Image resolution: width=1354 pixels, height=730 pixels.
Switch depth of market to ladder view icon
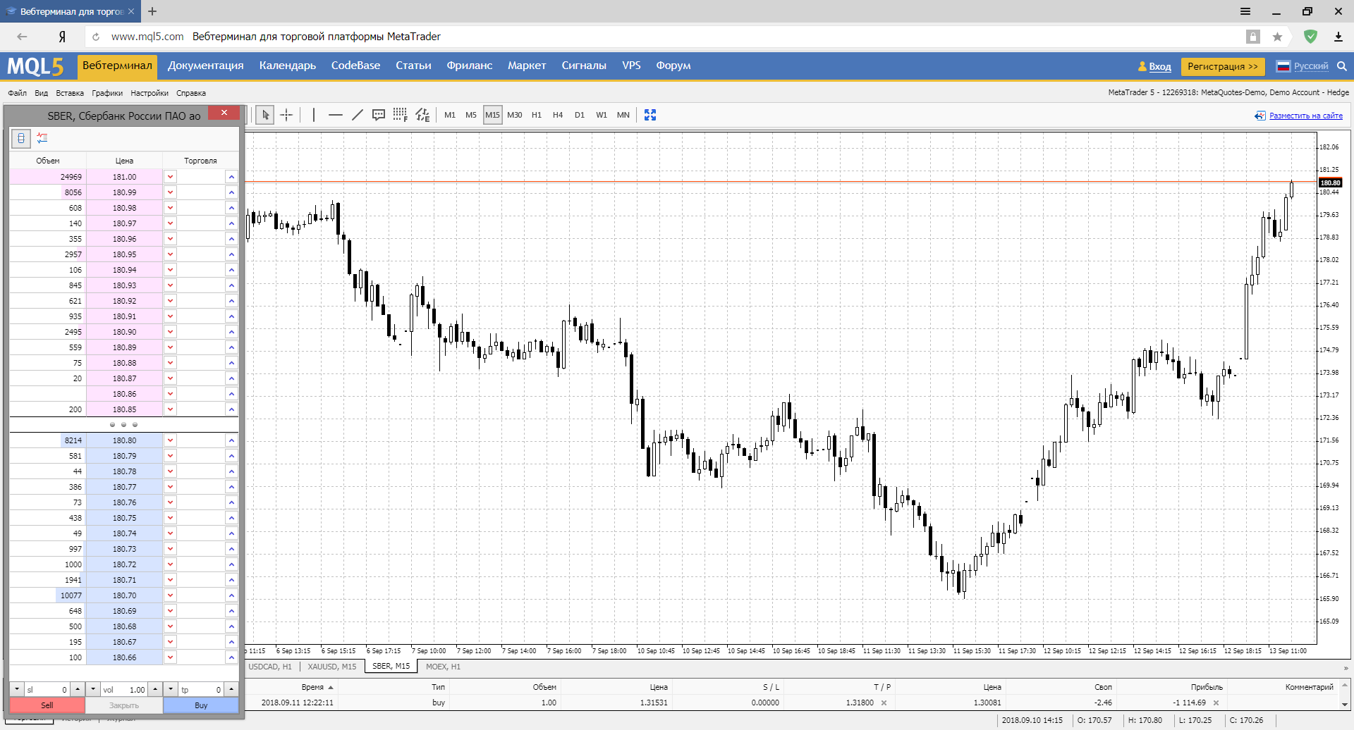tap(21, 138)
